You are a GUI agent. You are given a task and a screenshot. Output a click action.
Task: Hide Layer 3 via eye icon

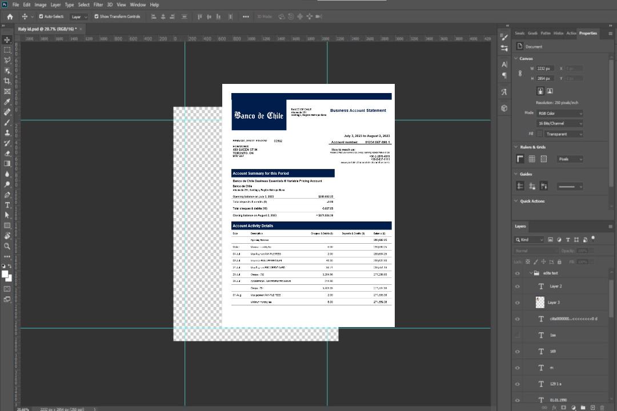pos(518,303)
